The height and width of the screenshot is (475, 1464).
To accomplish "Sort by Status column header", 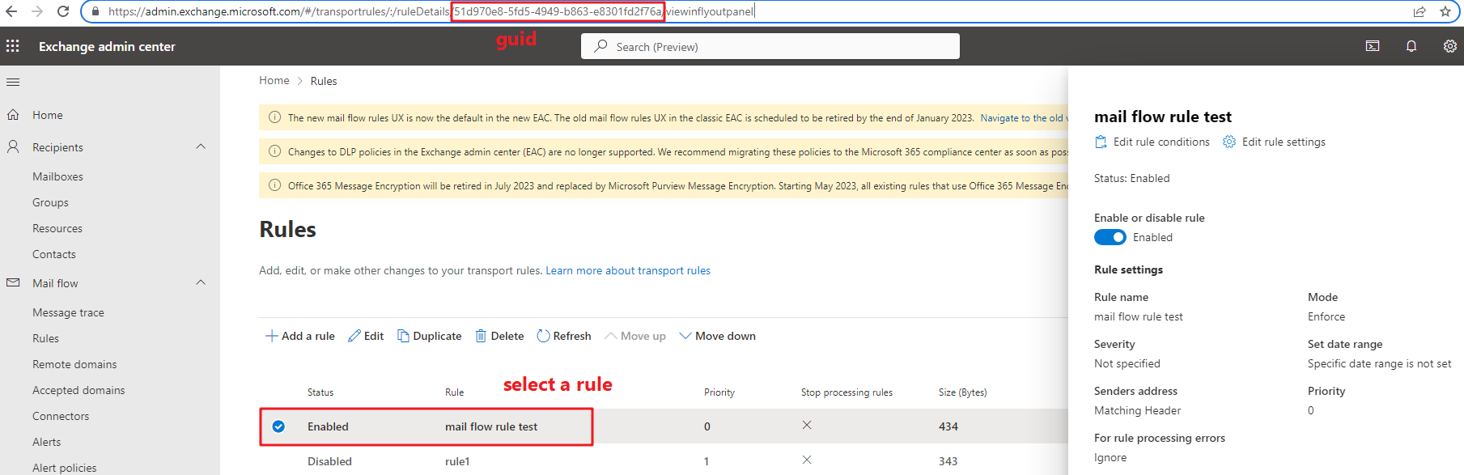I will point(320,392).
